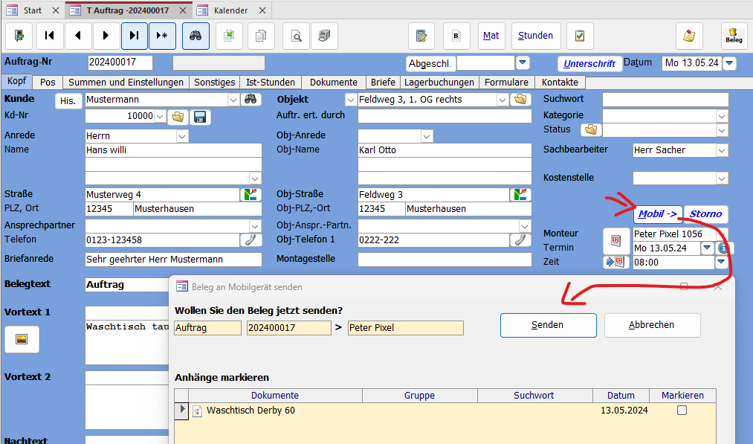The image size is (753, 444).
Task: Switch to the Kalender window tab
Action: point(231,10)
